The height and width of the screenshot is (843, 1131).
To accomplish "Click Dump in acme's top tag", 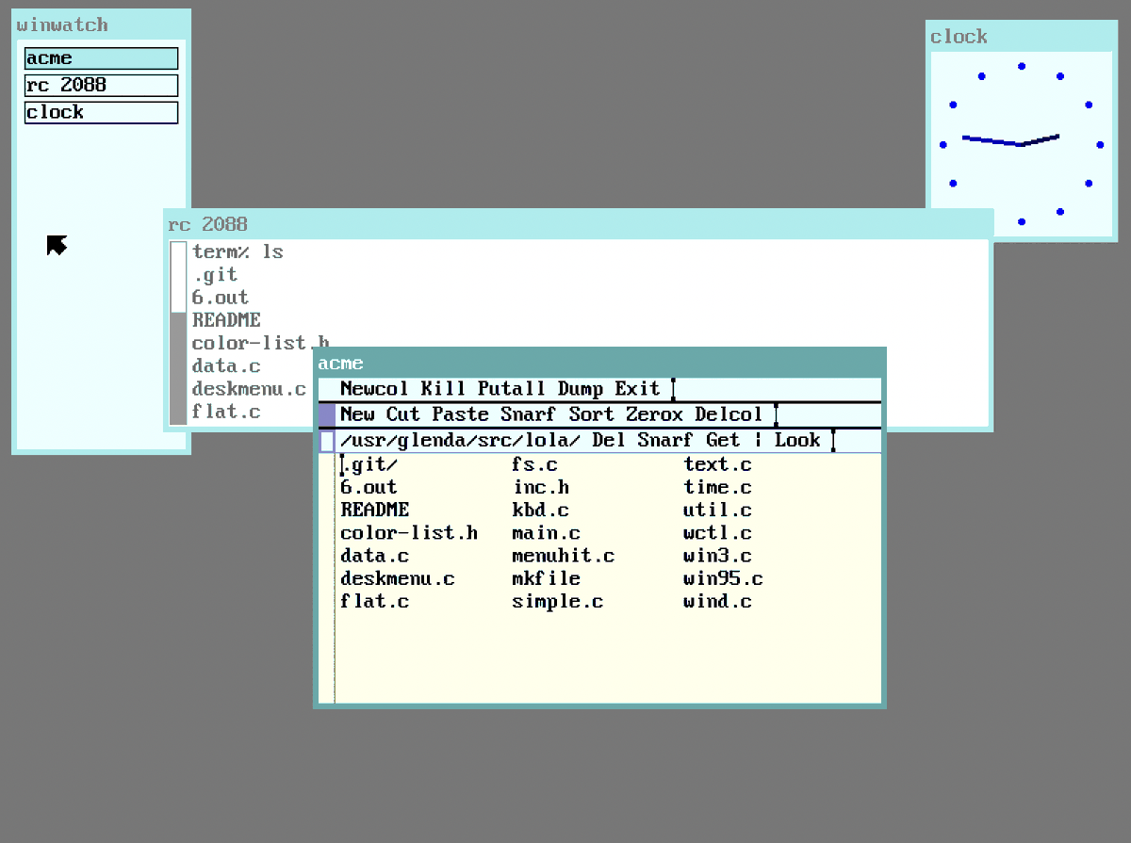I will [581, 389].
